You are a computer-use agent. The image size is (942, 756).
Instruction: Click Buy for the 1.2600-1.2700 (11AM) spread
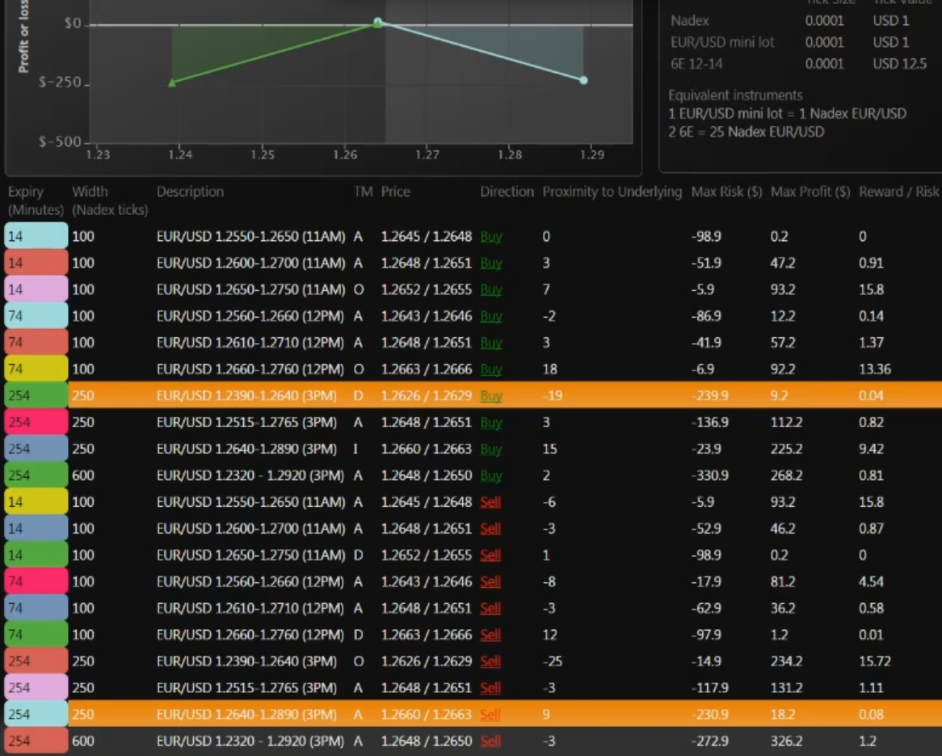coord(491,263)
